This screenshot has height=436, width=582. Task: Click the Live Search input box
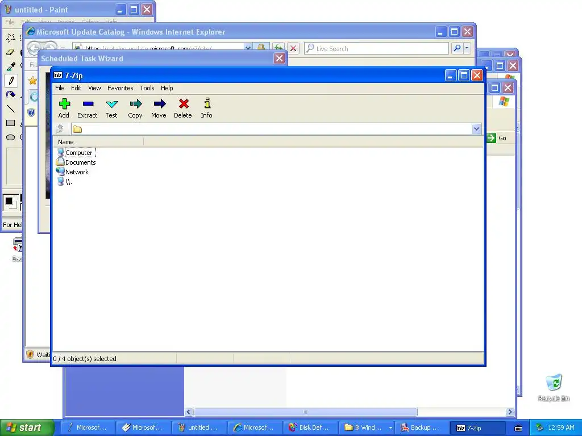click(376, 49)
